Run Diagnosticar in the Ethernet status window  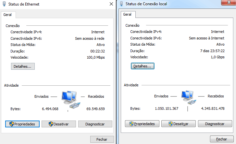pyautogui.click(x=95, y=124)
